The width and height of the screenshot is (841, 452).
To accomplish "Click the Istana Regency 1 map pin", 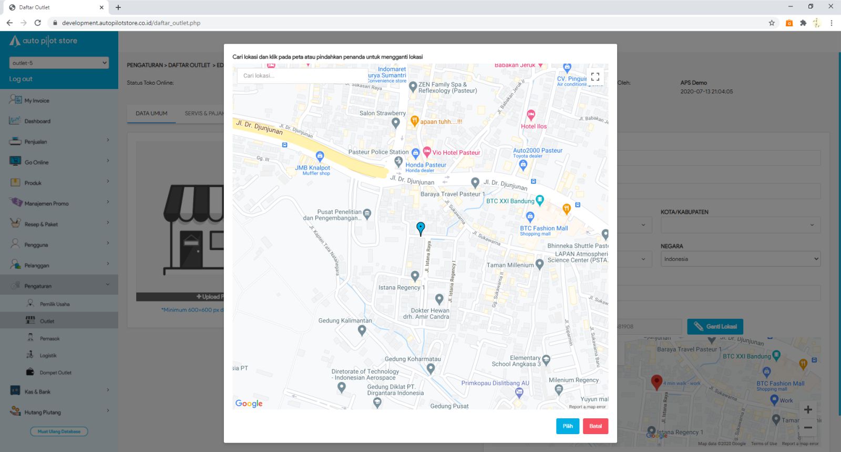I will click(x=415, y=276).
